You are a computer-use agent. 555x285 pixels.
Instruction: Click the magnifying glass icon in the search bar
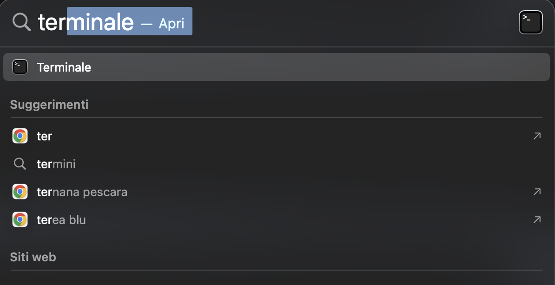[21, 22]
